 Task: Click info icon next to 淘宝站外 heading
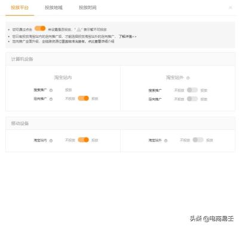point(188,78)
